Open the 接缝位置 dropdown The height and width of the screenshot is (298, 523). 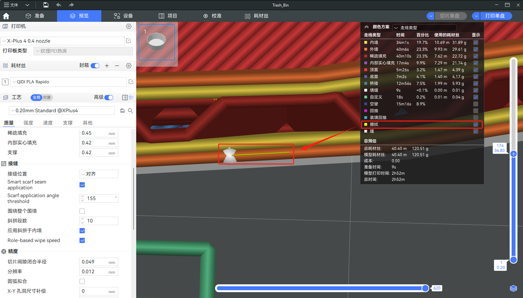(98, 174)
